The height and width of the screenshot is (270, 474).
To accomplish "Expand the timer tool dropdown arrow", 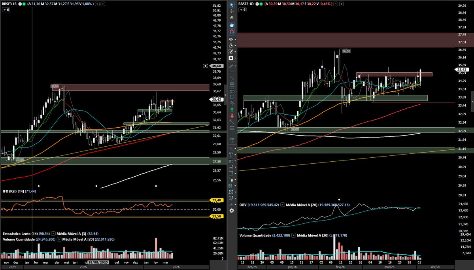I will [x=235, y=46].
